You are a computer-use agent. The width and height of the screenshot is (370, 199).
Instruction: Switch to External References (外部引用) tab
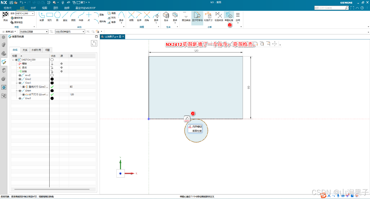click(36, 50)
